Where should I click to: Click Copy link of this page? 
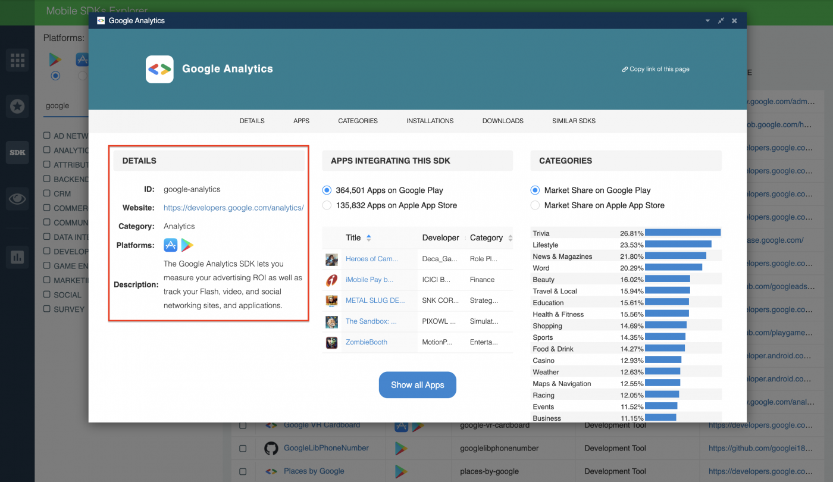[656, 69]
